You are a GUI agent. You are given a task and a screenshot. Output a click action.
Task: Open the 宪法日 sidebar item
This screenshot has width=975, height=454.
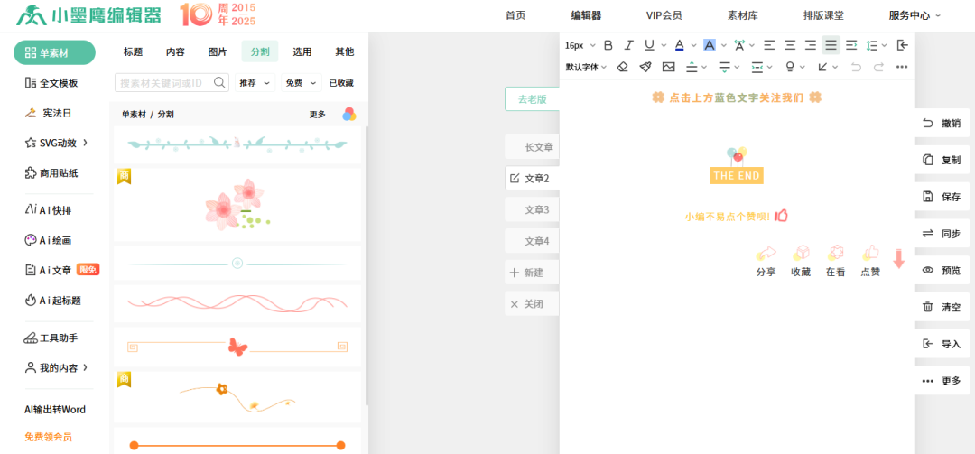[x=49, y=113]
